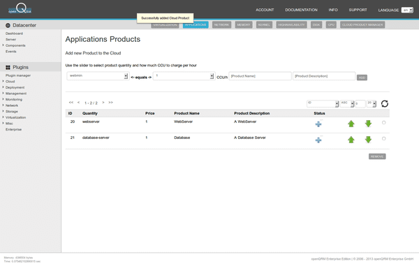Open Dashboard in the sidebar
Viewport: 419px width, 266px height.
[14, 34]
